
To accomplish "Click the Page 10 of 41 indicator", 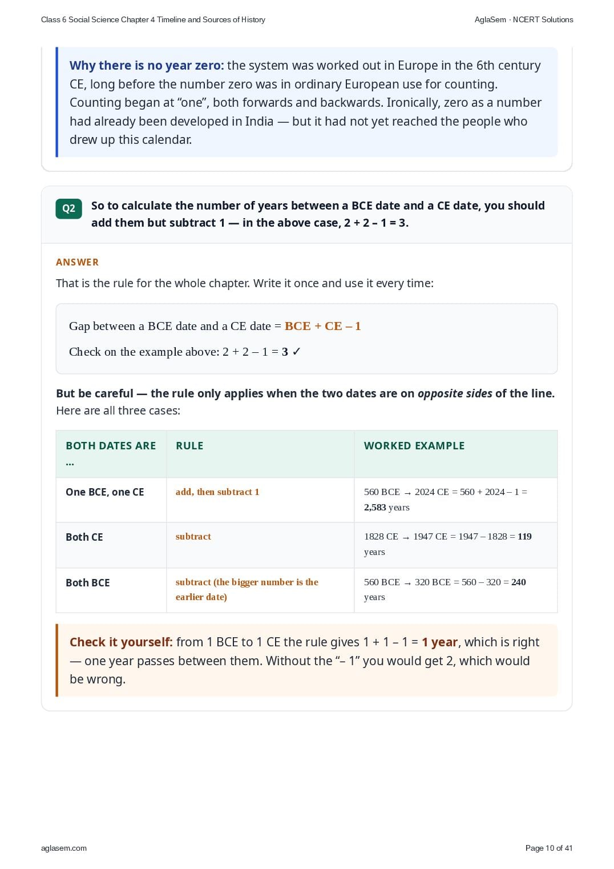I will pos(549,848).
